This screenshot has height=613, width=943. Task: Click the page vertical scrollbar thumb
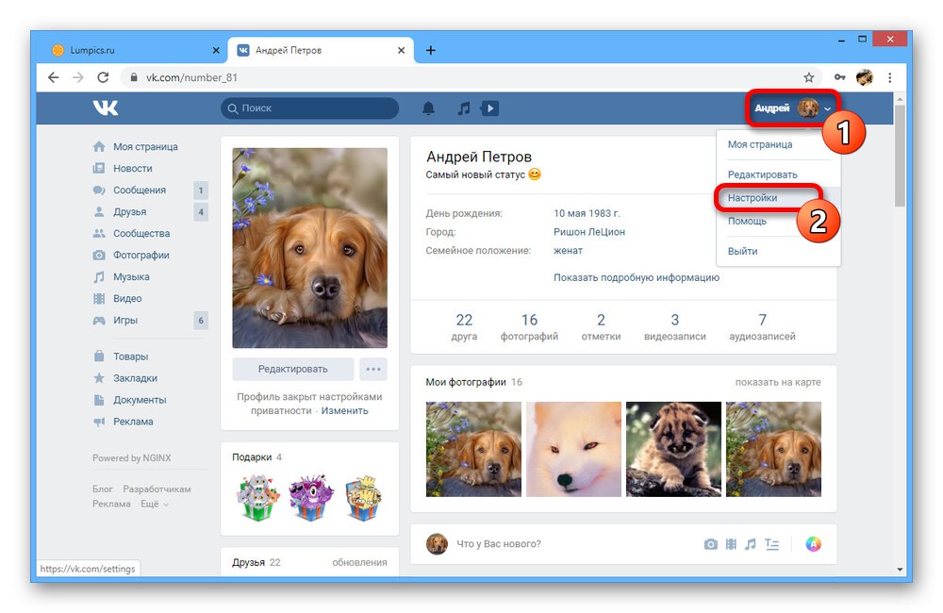(900, 156)
